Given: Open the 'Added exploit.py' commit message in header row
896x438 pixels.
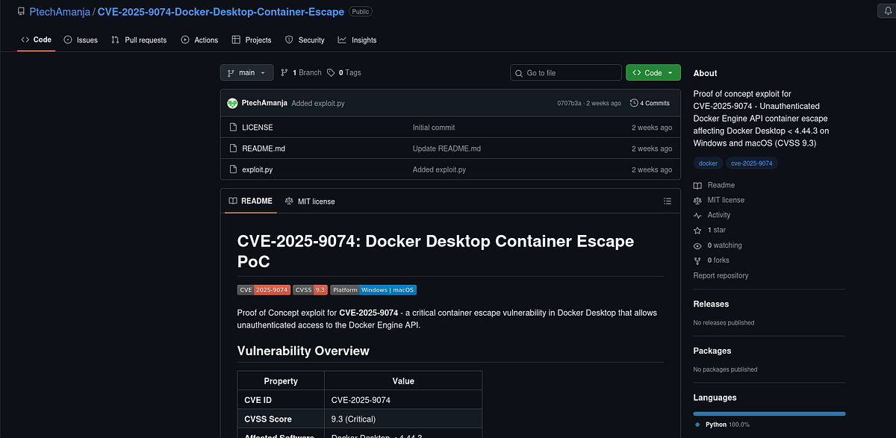Looking at the screenshot, I should click(x=318, y=103).
